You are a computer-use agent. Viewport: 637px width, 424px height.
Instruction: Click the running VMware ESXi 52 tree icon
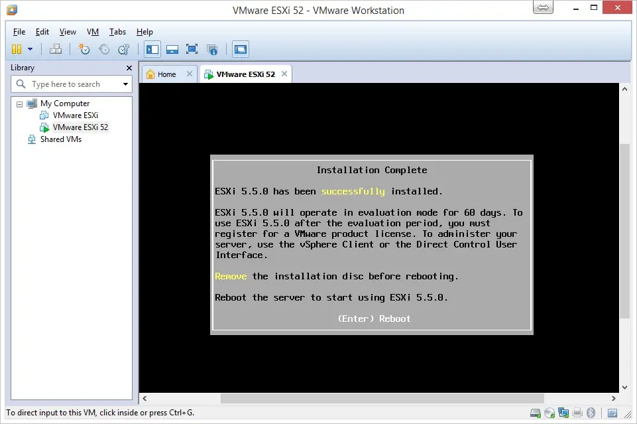pyautogui.click(x=44, y=127)
